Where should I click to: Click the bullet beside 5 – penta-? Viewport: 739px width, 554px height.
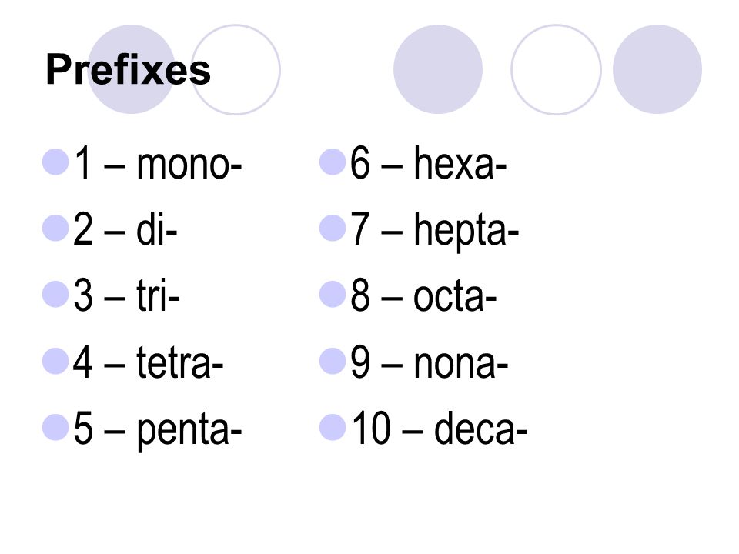pos(55,427)
